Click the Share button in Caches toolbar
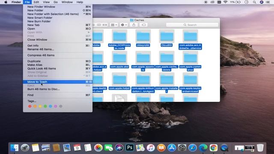Viewport: 274px width, 154px height. [x=134, y=25]
